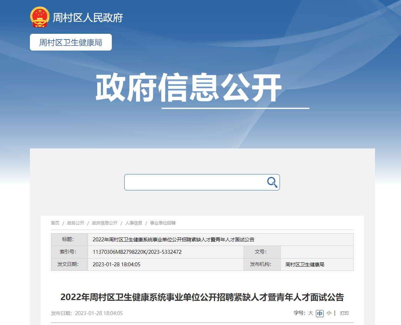Focus the search input box
The image size is (401, 325).
tap(194, 182)
